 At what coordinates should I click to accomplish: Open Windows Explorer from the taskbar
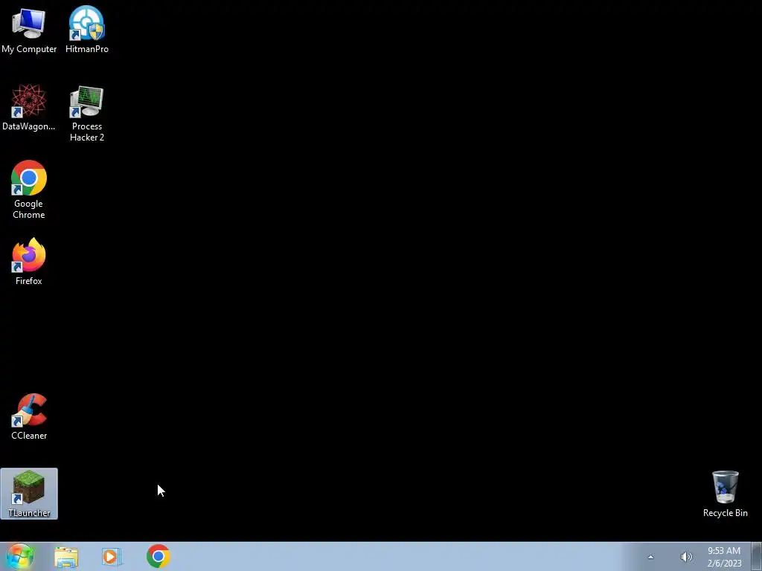[66, 557]
